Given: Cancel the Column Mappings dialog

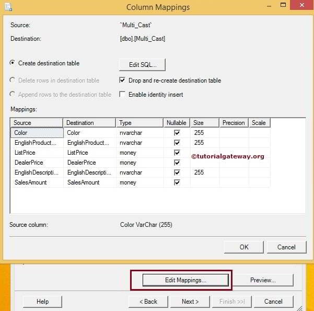Looking at the screenshot, I should [286, 247].
